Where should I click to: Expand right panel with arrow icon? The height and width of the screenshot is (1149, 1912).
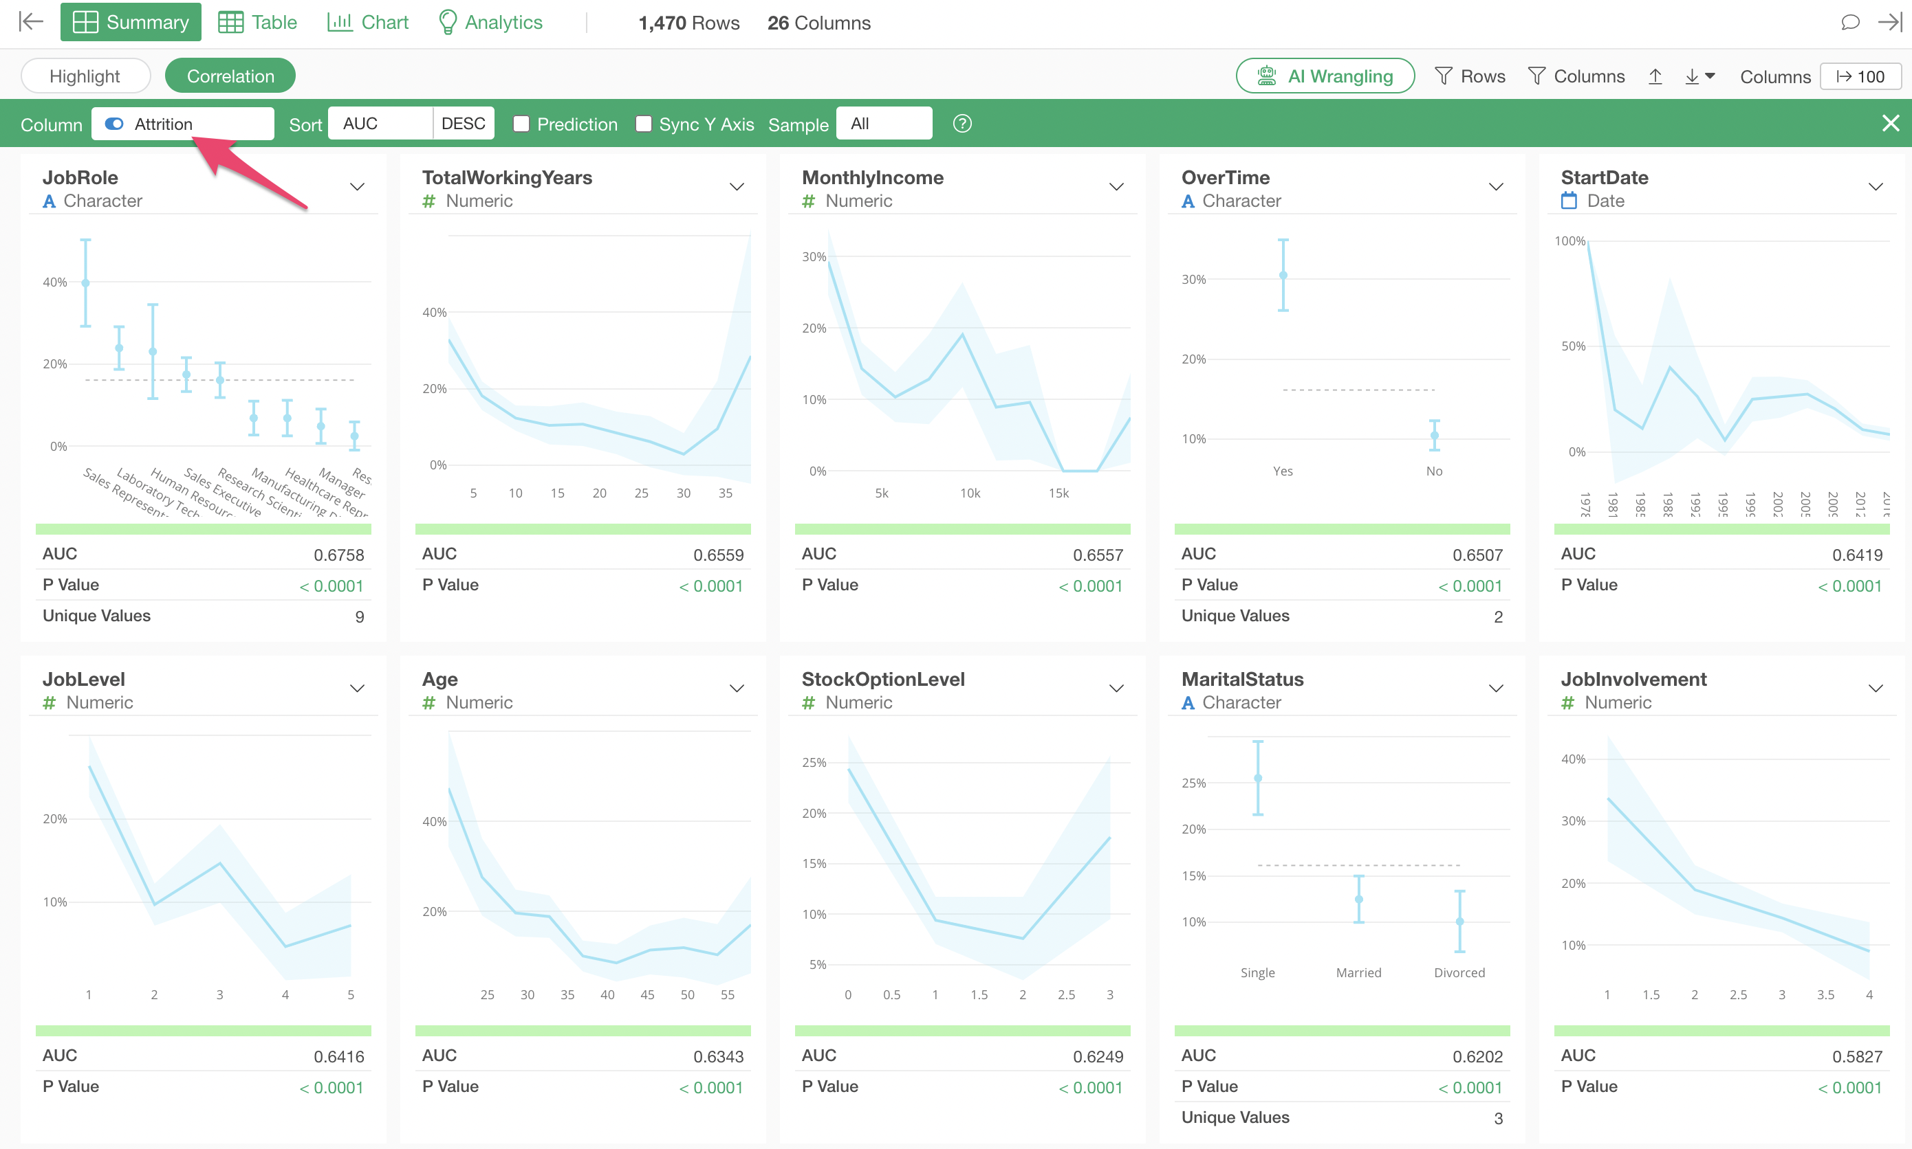click(1890, 22)
